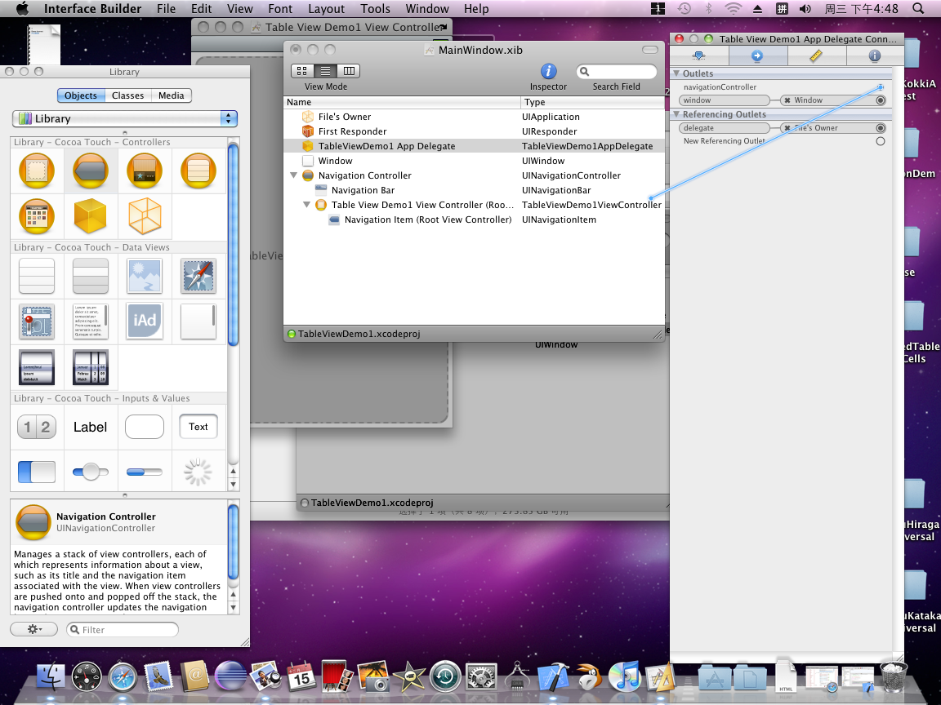This screenshot has height=705, width=941.
Task: Open the Layout menu
Action: pos(327,8)
